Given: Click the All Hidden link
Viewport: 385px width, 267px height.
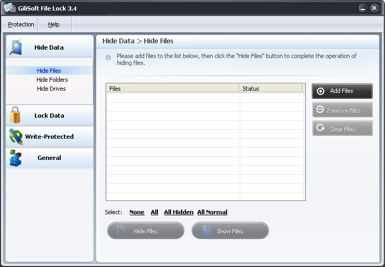Looking at the screenshot, I should coord(179,212).
